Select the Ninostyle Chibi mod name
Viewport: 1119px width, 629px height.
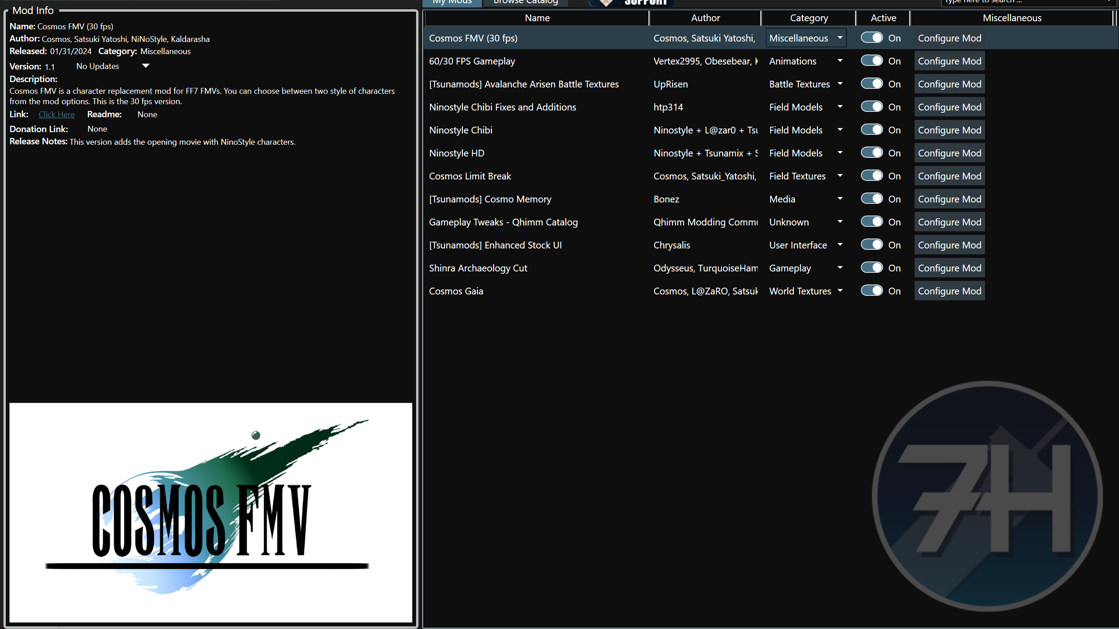tap(461, 130)
